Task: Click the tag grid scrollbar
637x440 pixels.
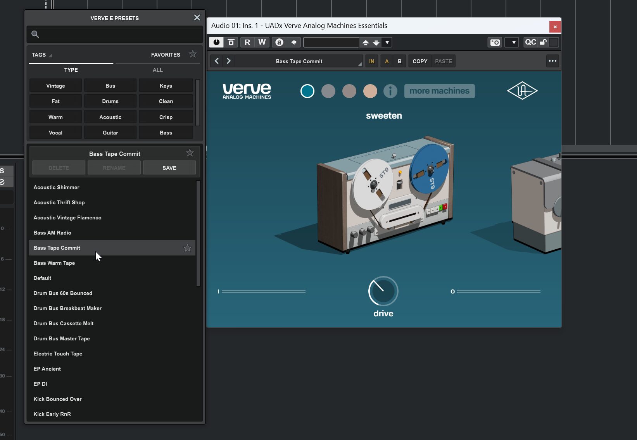Action: [198, 102]
